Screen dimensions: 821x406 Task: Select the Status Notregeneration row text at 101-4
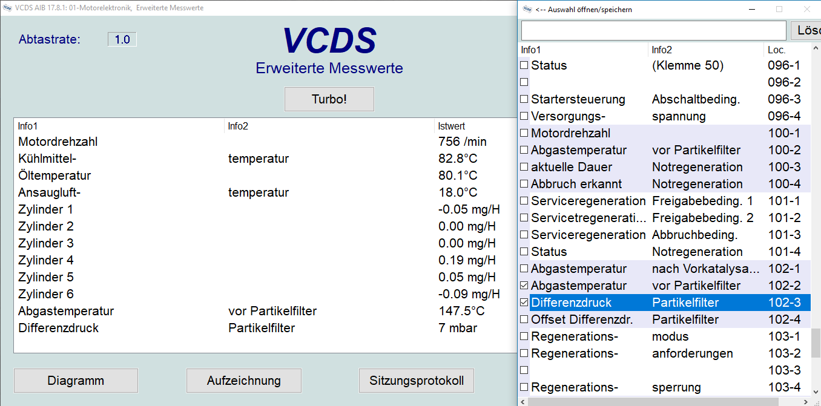pyautogui.click(x=665, y=252)
